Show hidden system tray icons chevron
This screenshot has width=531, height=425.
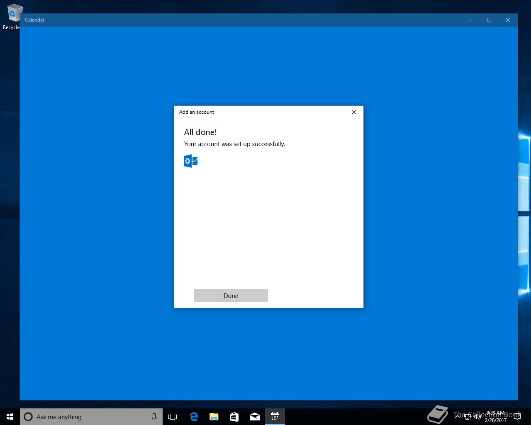[458, 417]
